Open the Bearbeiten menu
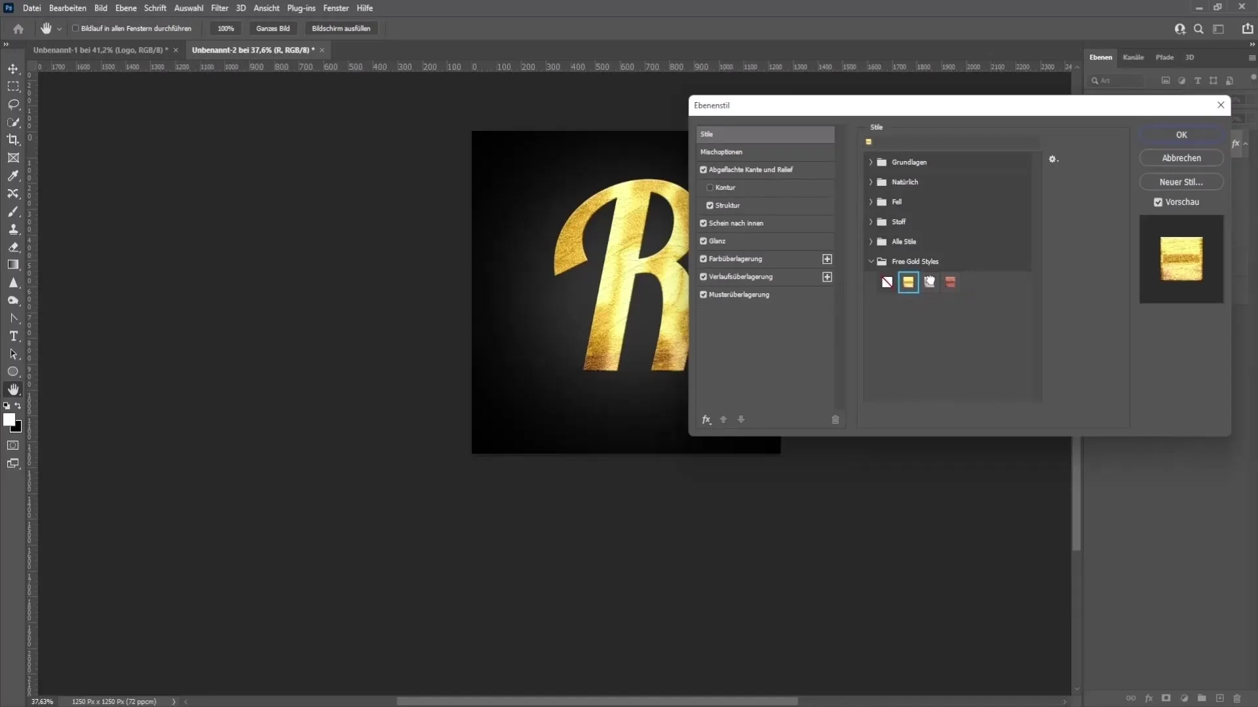Viewport: 1258px width, 707px height. [x=67, y=8]
